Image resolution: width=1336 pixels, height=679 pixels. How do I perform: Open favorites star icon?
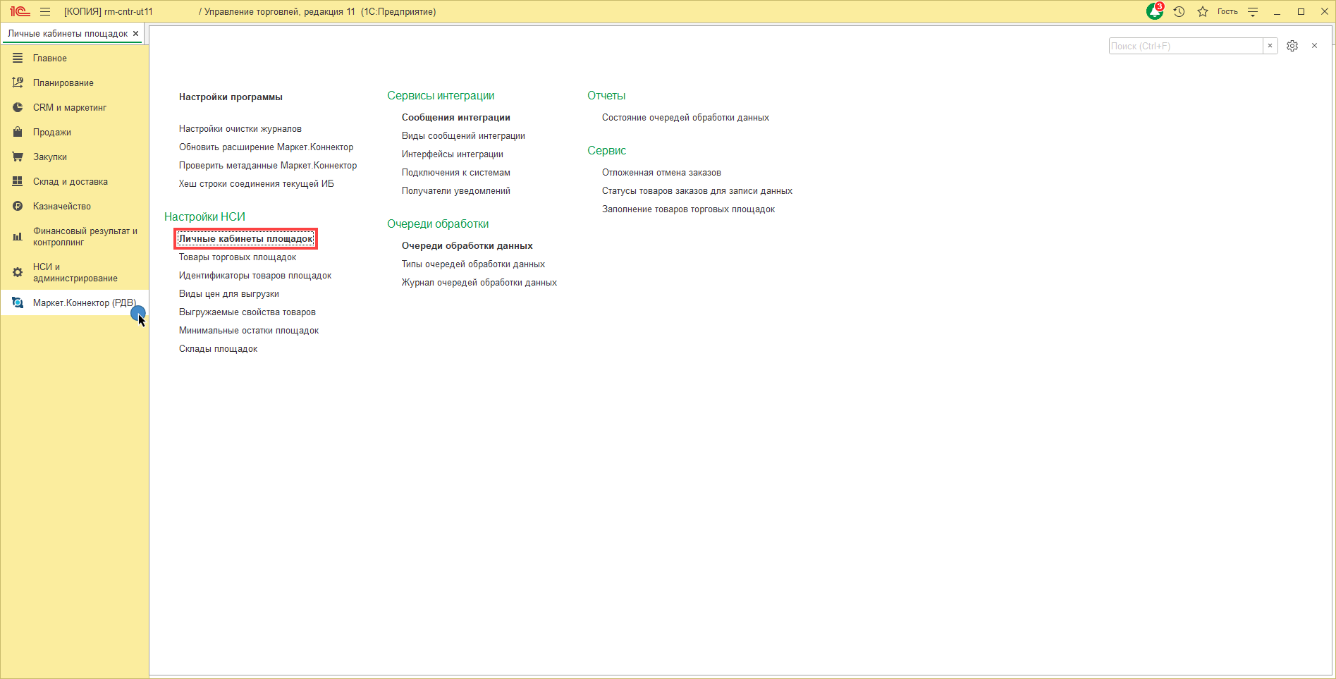click(1203, 11)
